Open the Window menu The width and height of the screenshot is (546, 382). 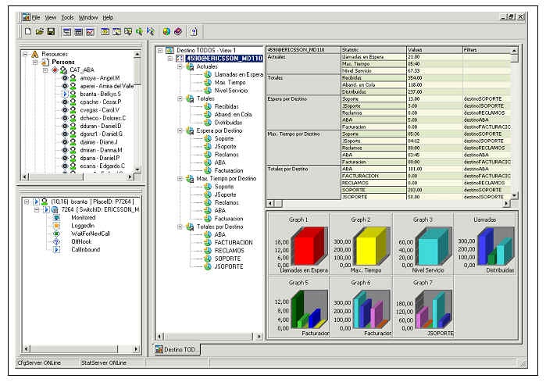point(88,17)
